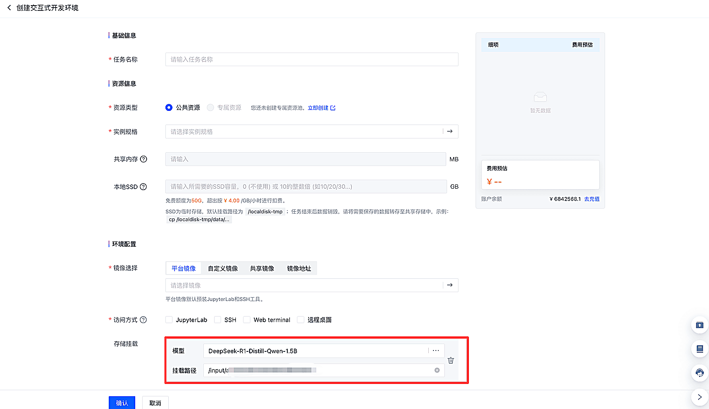Click the account balance ¥ 6842568.1
Screen dimensions: 709x409
(x=565, y=199)
